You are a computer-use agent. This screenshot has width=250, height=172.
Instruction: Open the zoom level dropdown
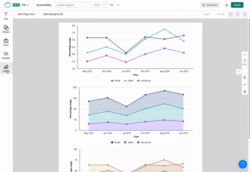99,5
